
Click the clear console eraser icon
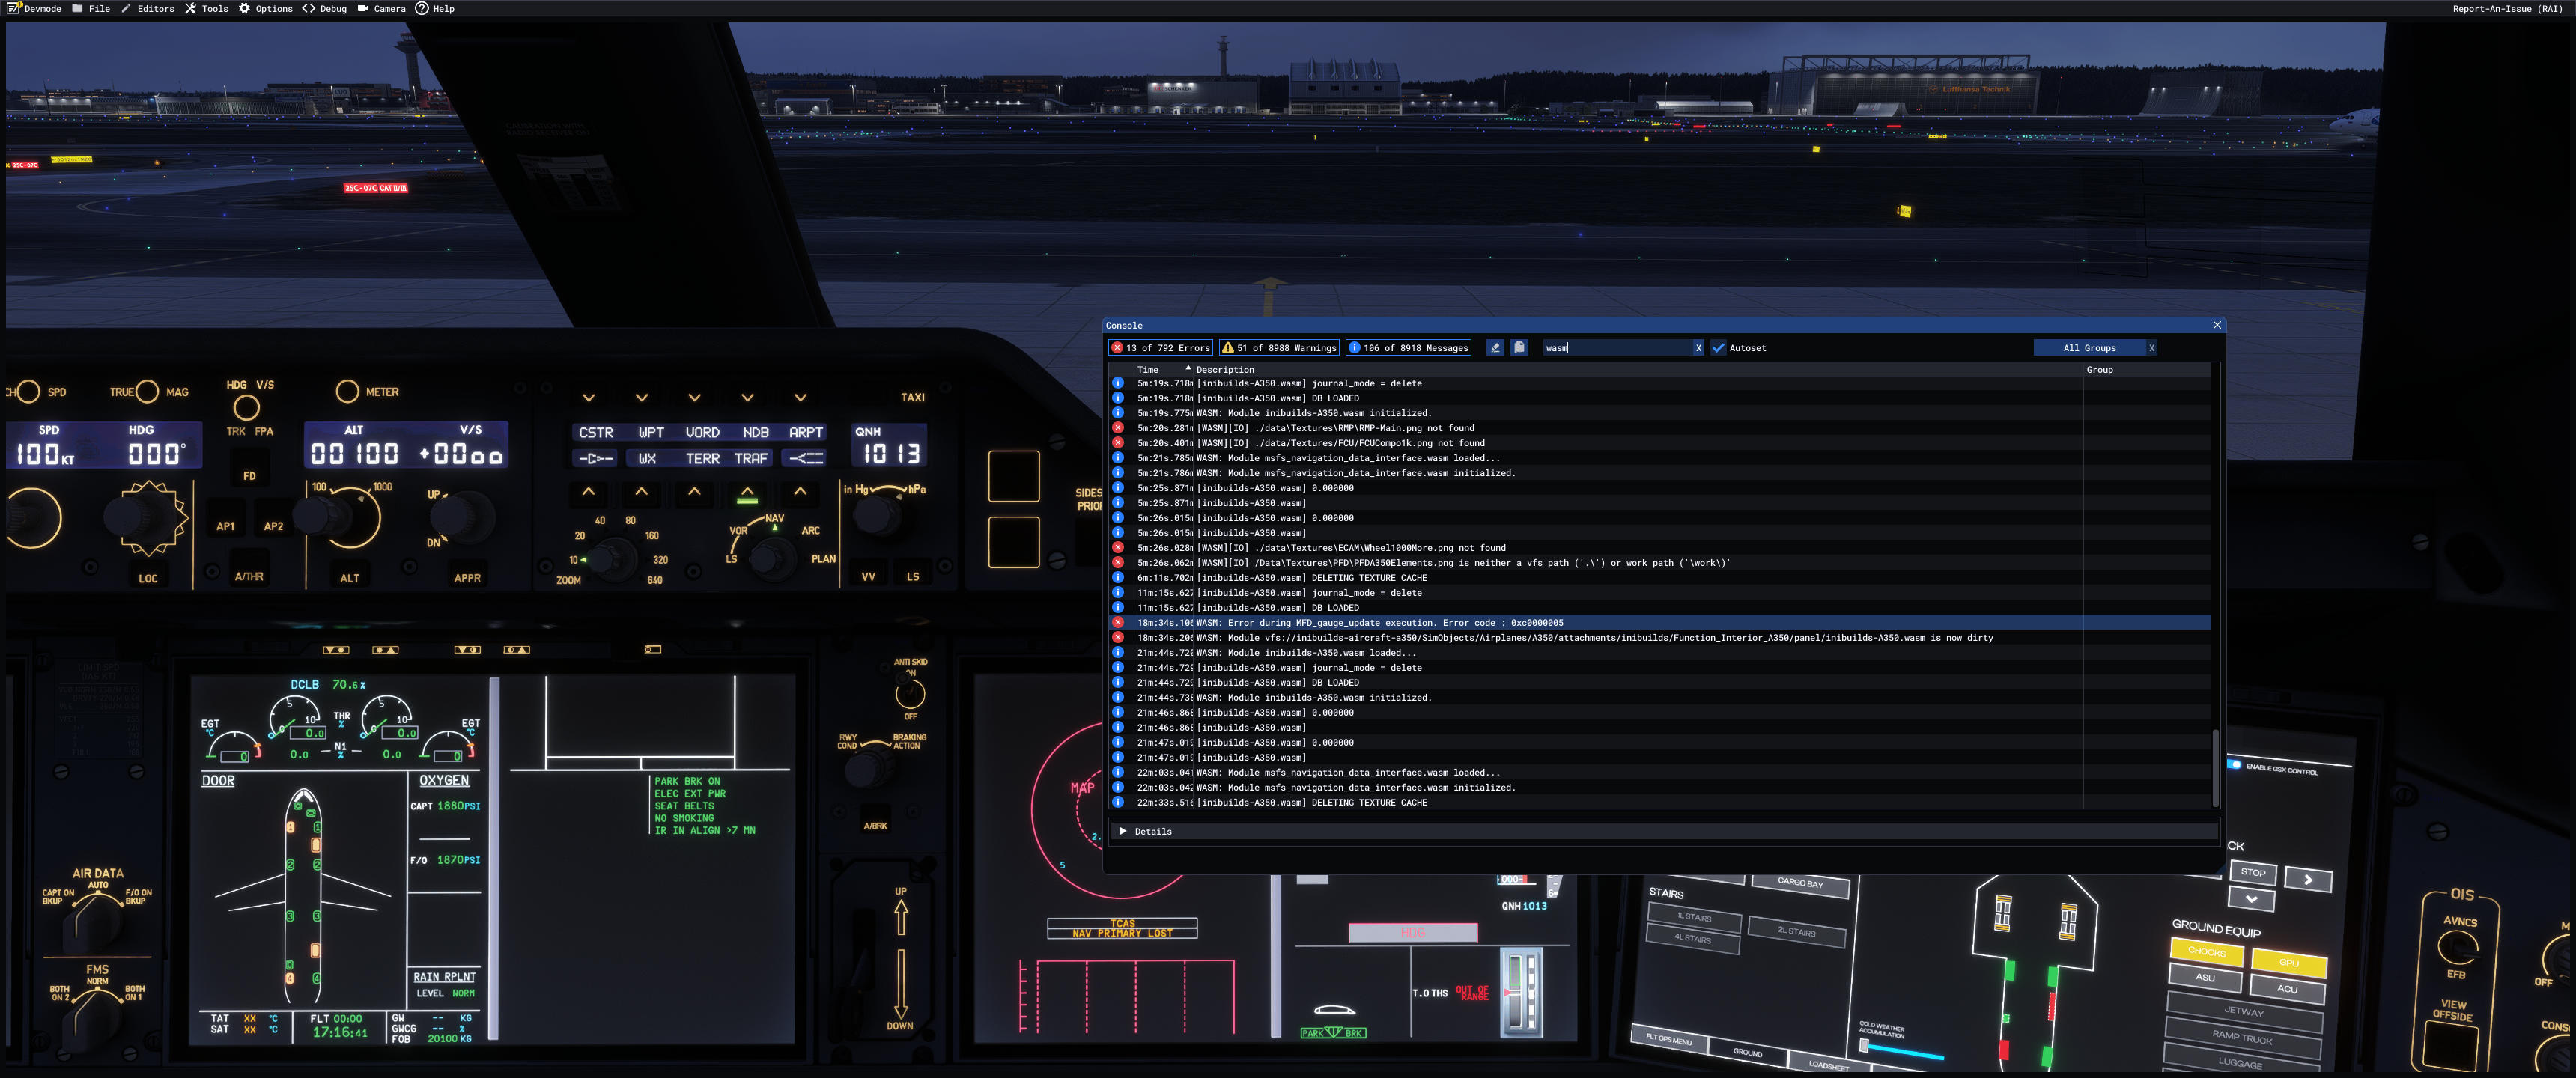coord(1495,348)
